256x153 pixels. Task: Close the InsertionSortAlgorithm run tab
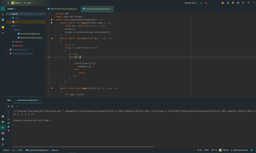40,100
